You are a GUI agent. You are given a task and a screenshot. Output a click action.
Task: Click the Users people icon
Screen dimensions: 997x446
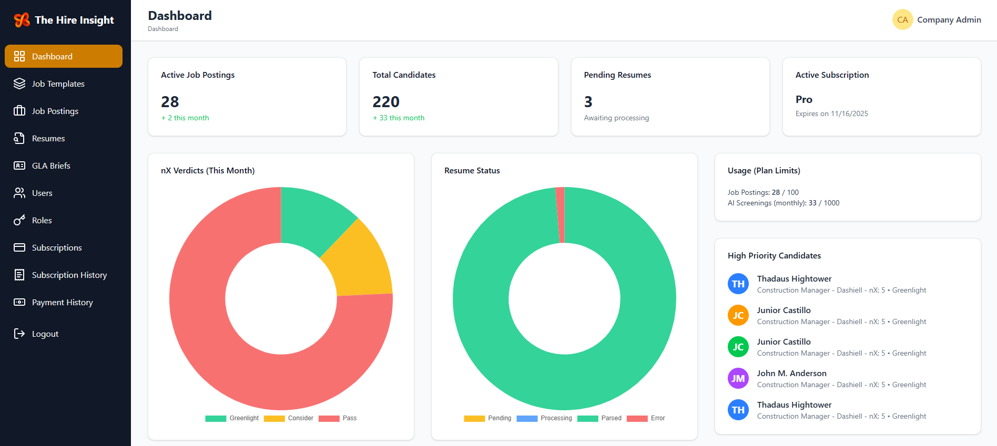pos(19,193)
